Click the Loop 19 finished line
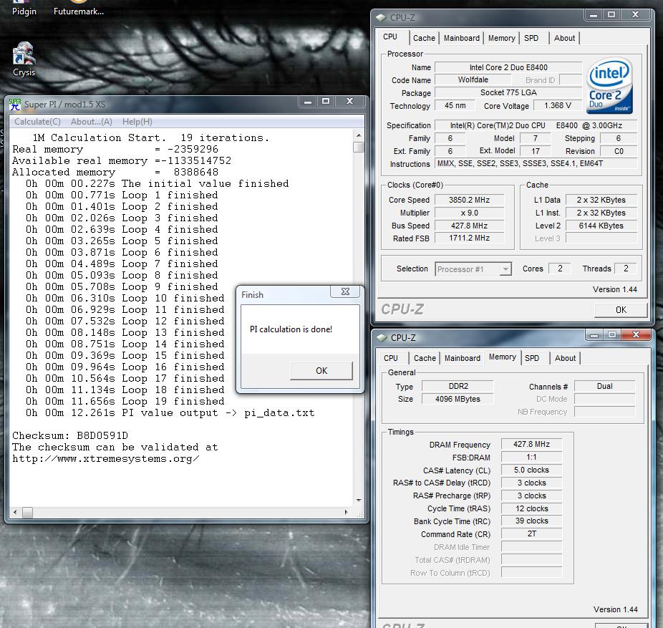Screen dimensions: 663x628 (x=125, y=401)
